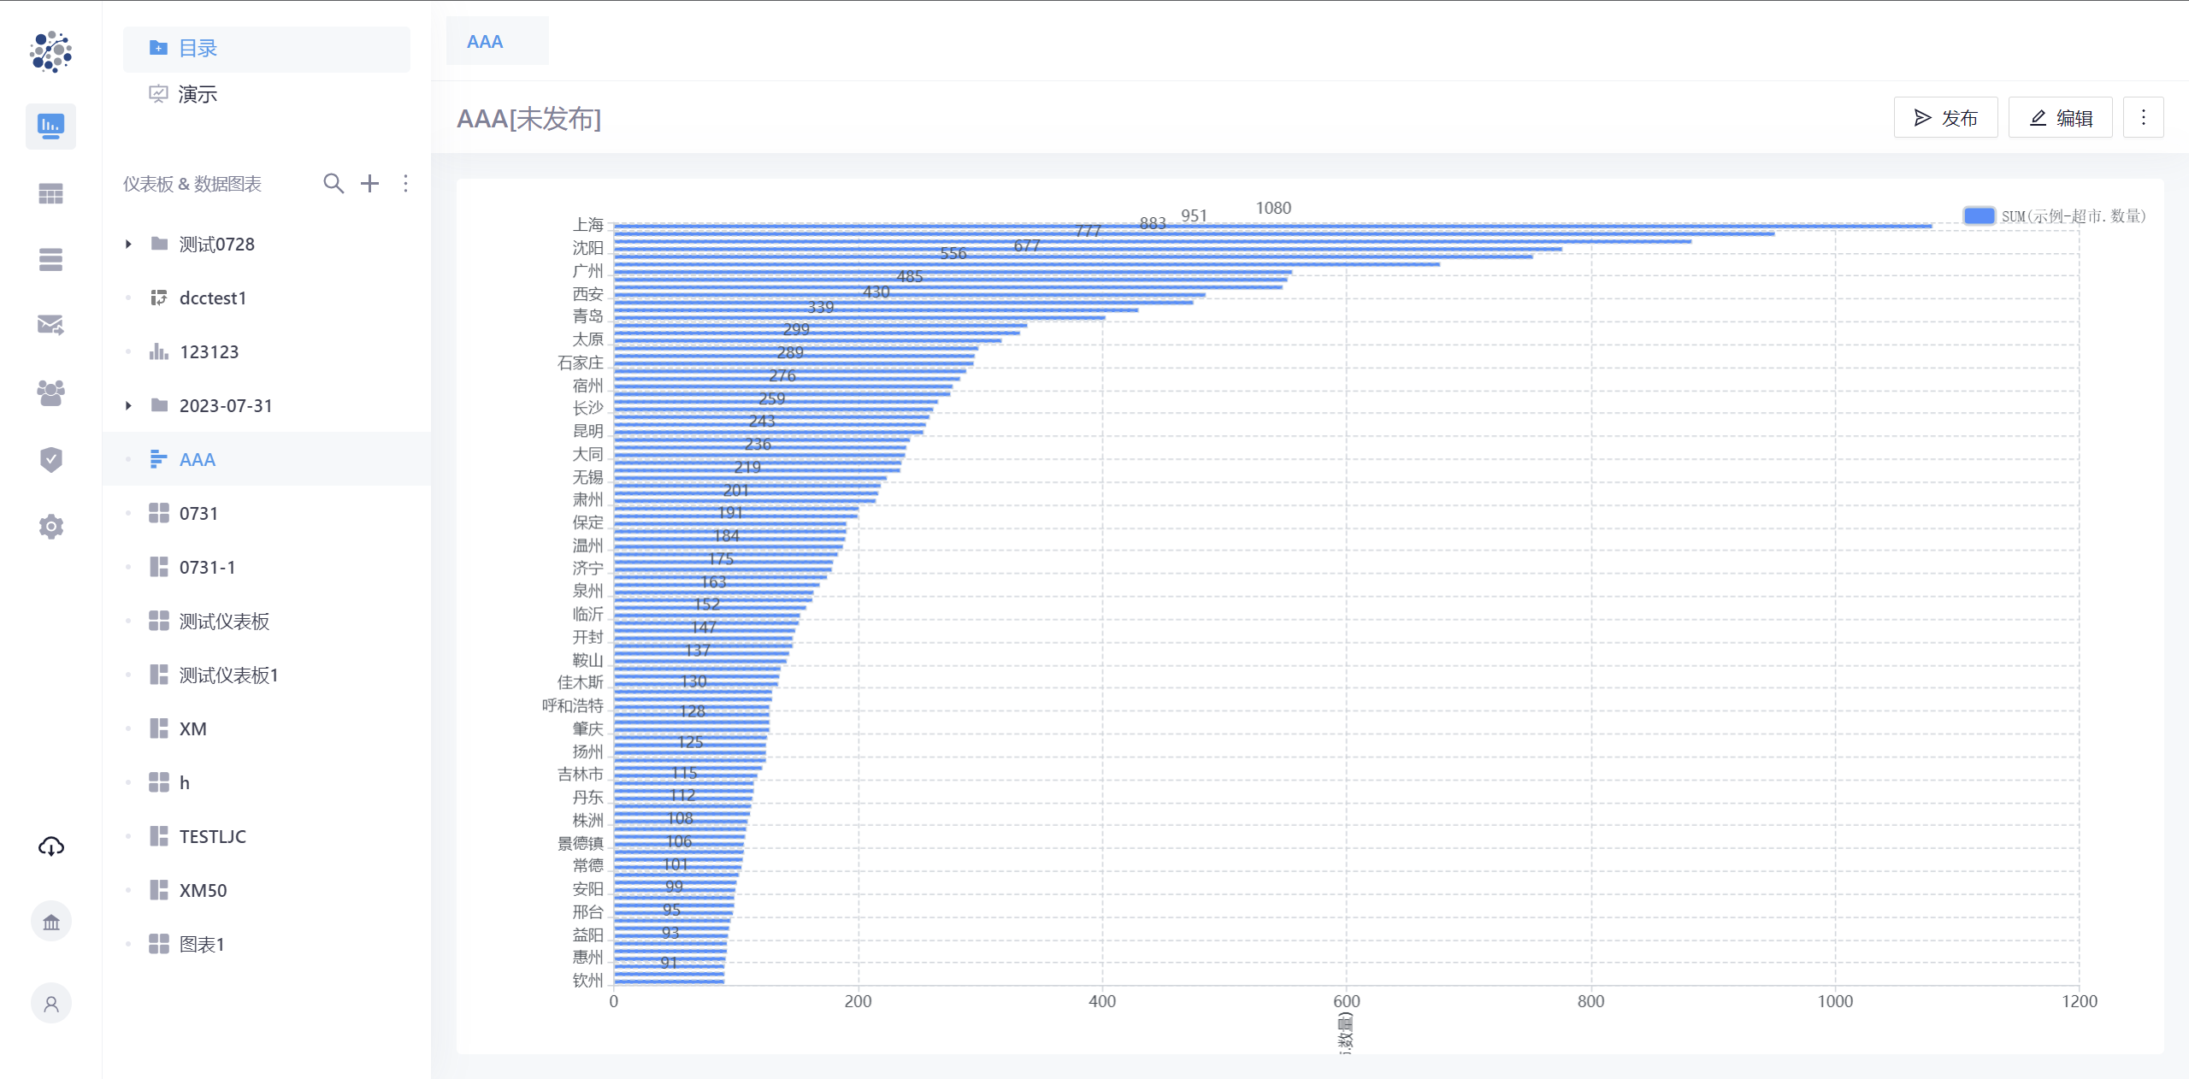Search dashboards with the magnifier icon

pyautogui.click(x=333, y=183)
